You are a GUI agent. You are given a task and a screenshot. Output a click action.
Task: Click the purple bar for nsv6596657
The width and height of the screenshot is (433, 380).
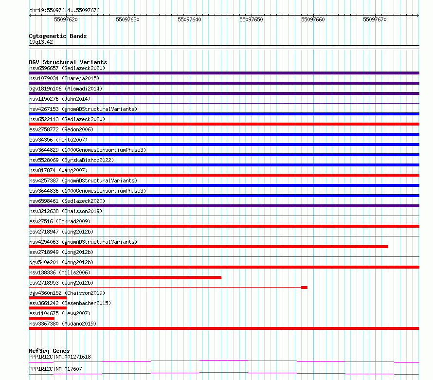(x=224, y=73)
